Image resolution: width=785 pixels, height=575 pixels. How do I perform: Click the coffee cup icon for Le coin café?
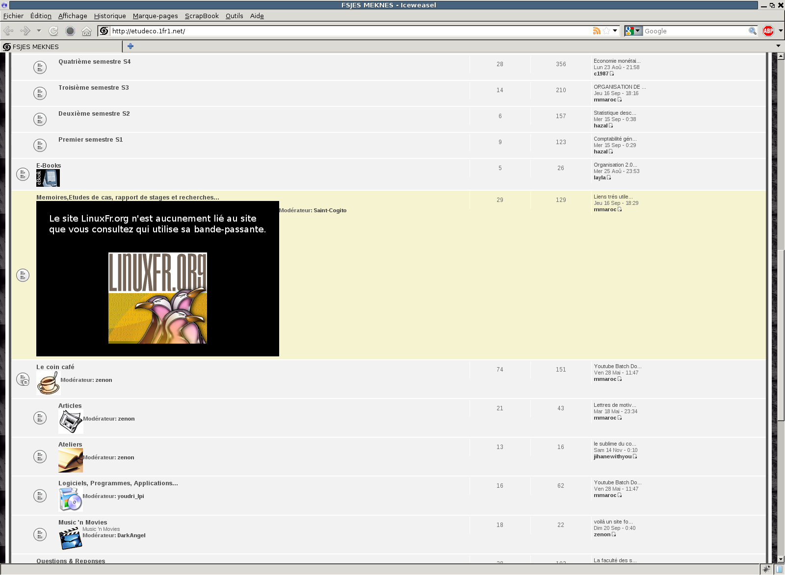coord(48,383)
